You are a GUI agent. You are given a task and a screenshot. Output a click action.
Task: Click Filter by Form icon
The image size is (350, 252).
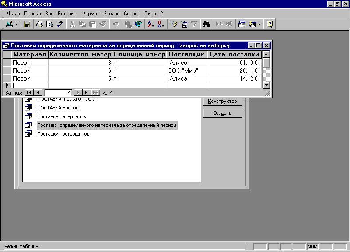[184, 24]
